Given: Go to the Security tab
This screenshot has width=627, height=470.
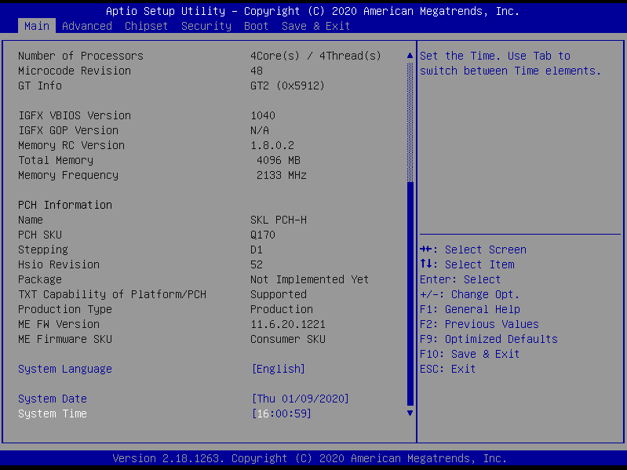Looking at the screenshot, I should coord(206,26).
